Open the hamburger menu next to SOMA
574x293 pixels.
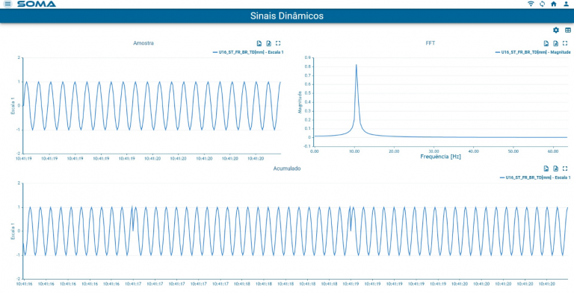point(7,4)
